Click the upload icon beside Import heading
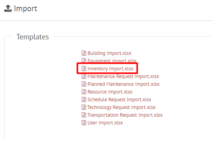The image size is (213, 141). (8, 8)
